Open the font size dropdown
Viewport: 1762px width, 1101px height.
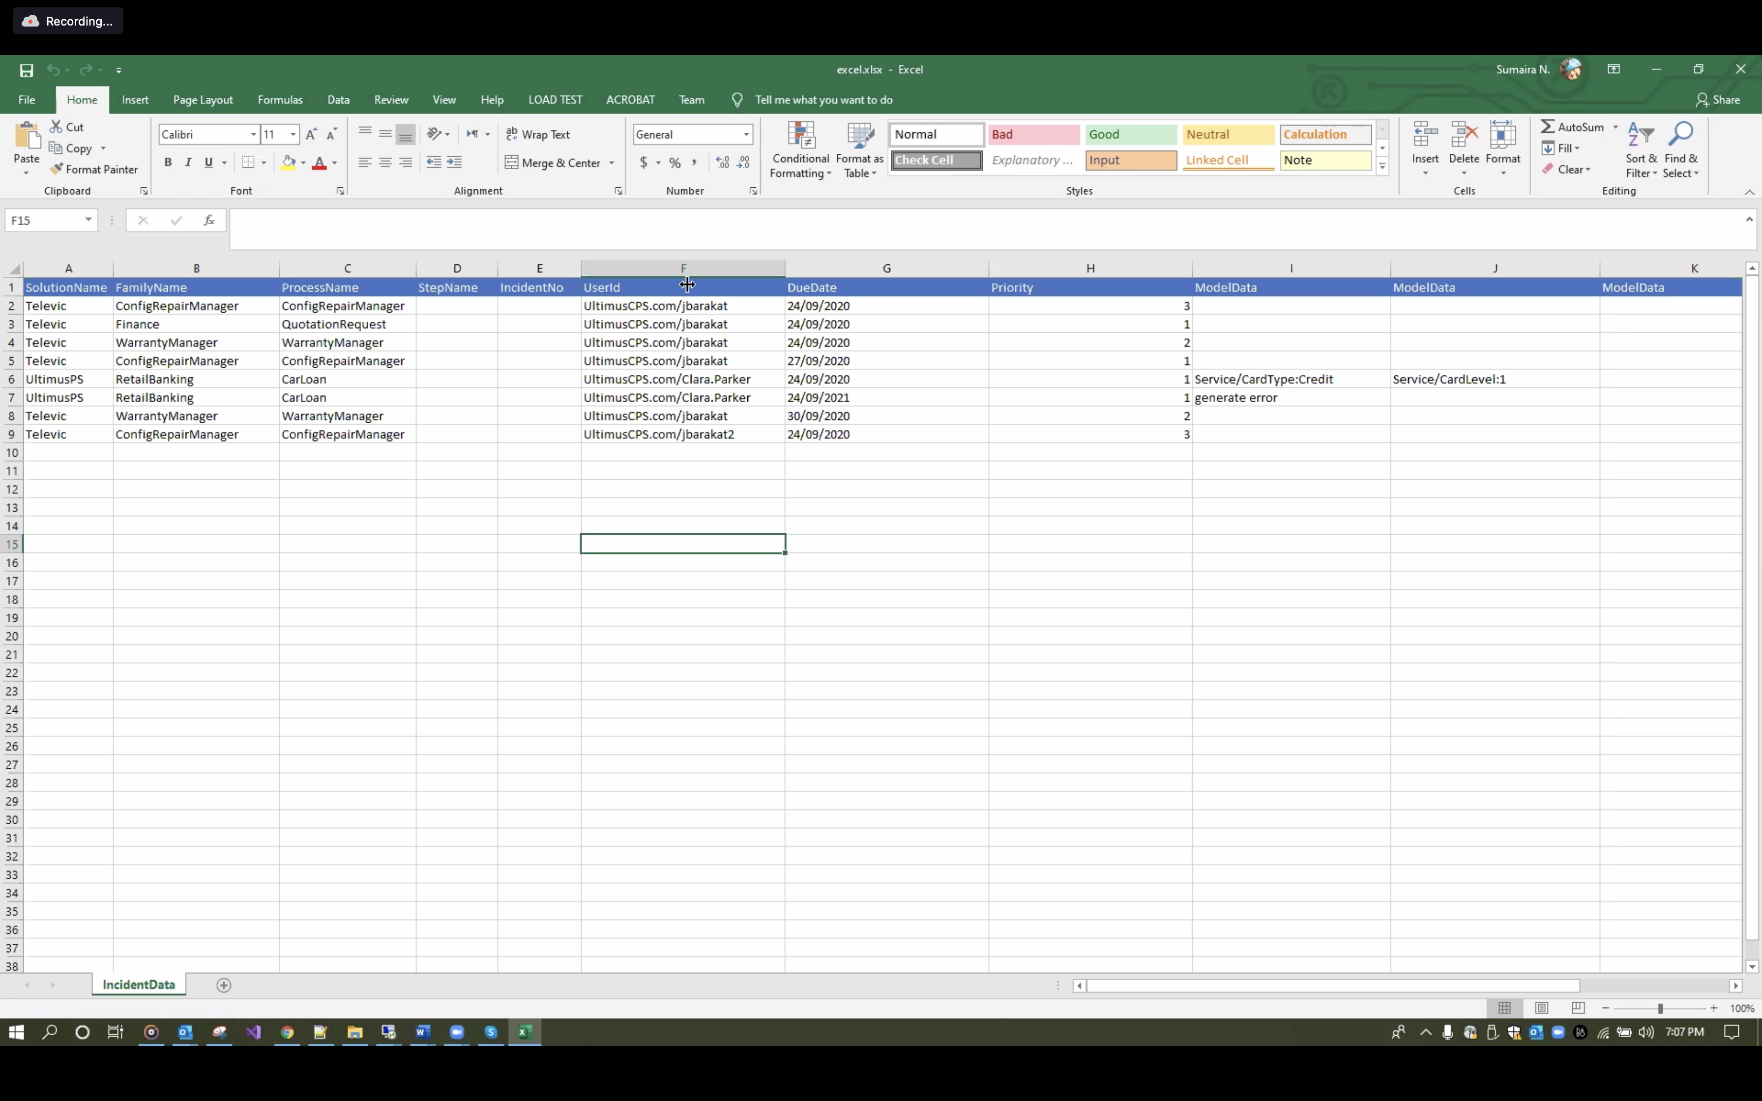click(x=293, y=134)
